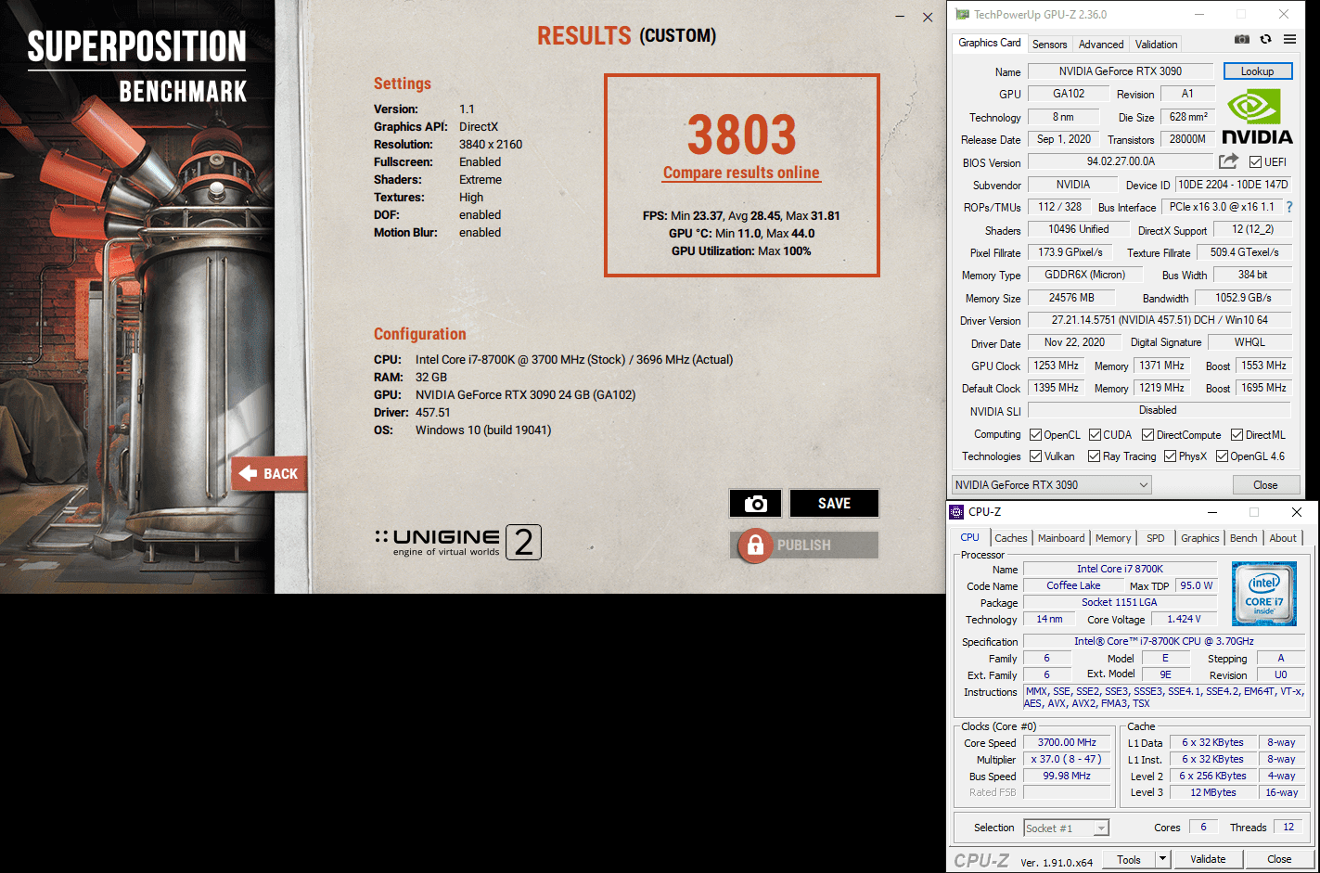Click the benchmark score 3803
The image size is (1320, 873).
coord(741,135)
